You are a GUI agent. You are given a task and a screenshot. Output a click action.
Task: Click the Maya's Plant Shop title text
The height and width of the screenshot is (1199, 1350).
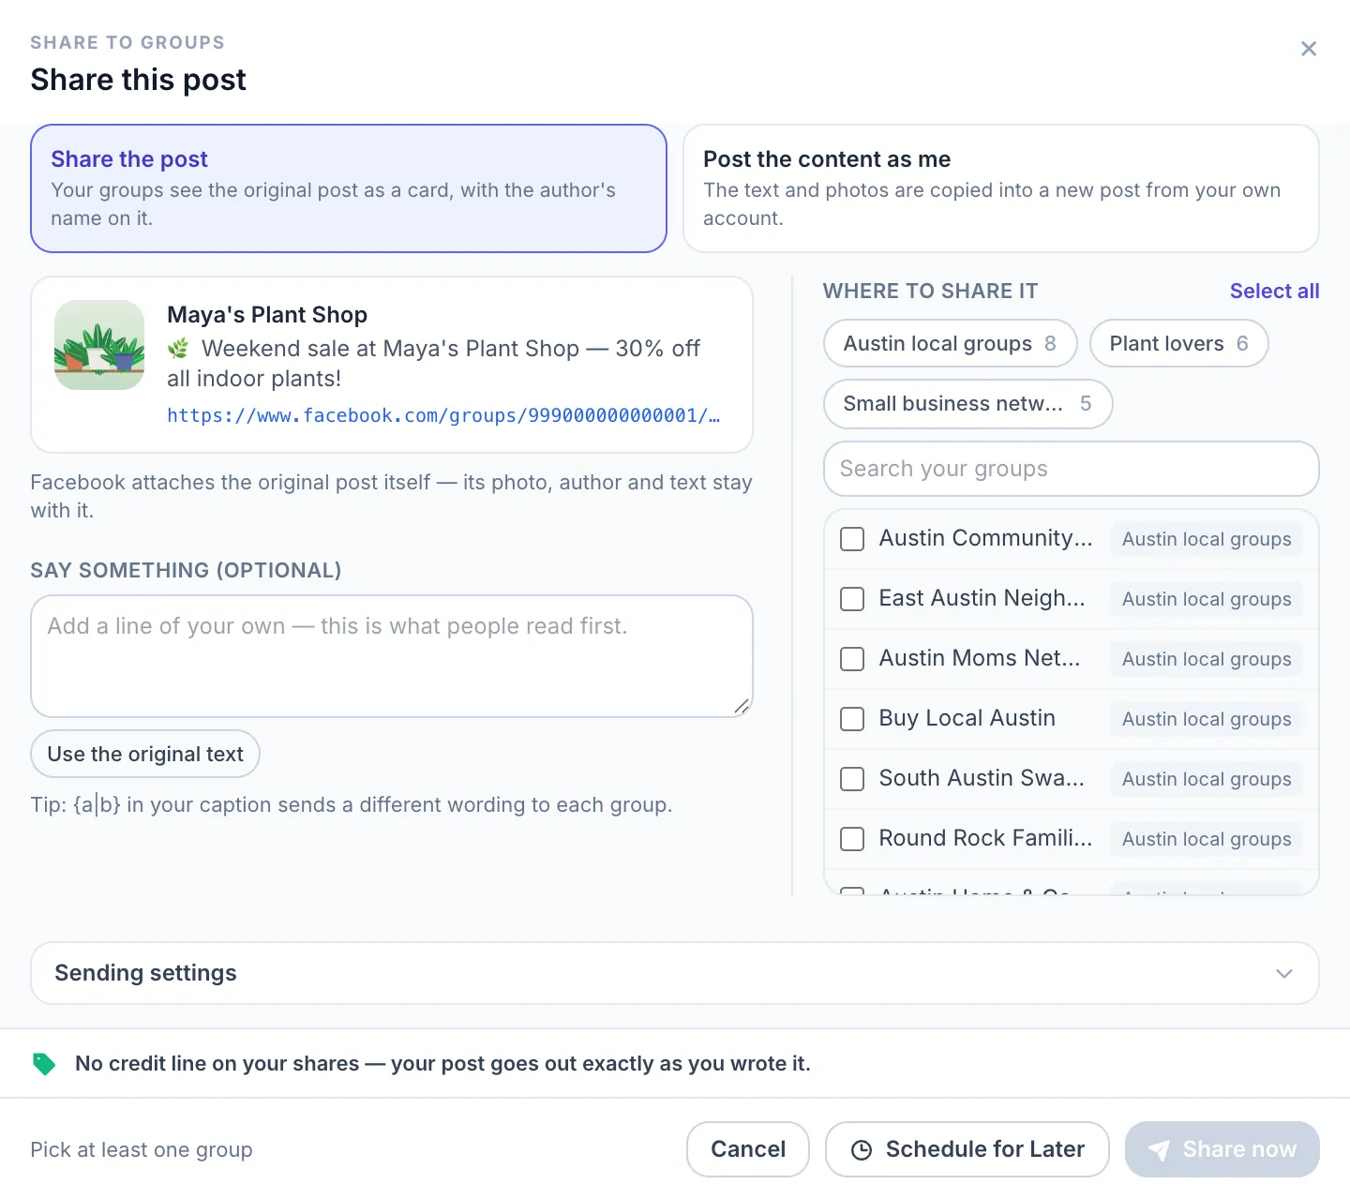267,315
